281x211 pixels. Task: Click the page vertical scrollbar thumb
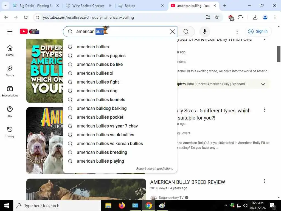click(x=279, y=54)
